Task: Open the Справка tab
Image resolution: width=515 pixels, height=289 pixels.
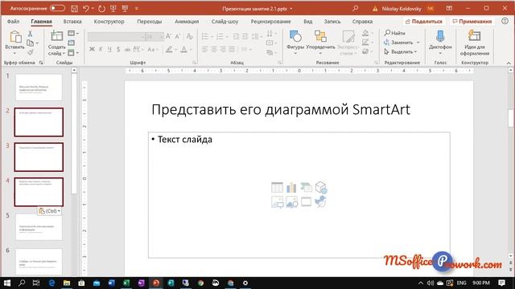Action: click(362, 22)
